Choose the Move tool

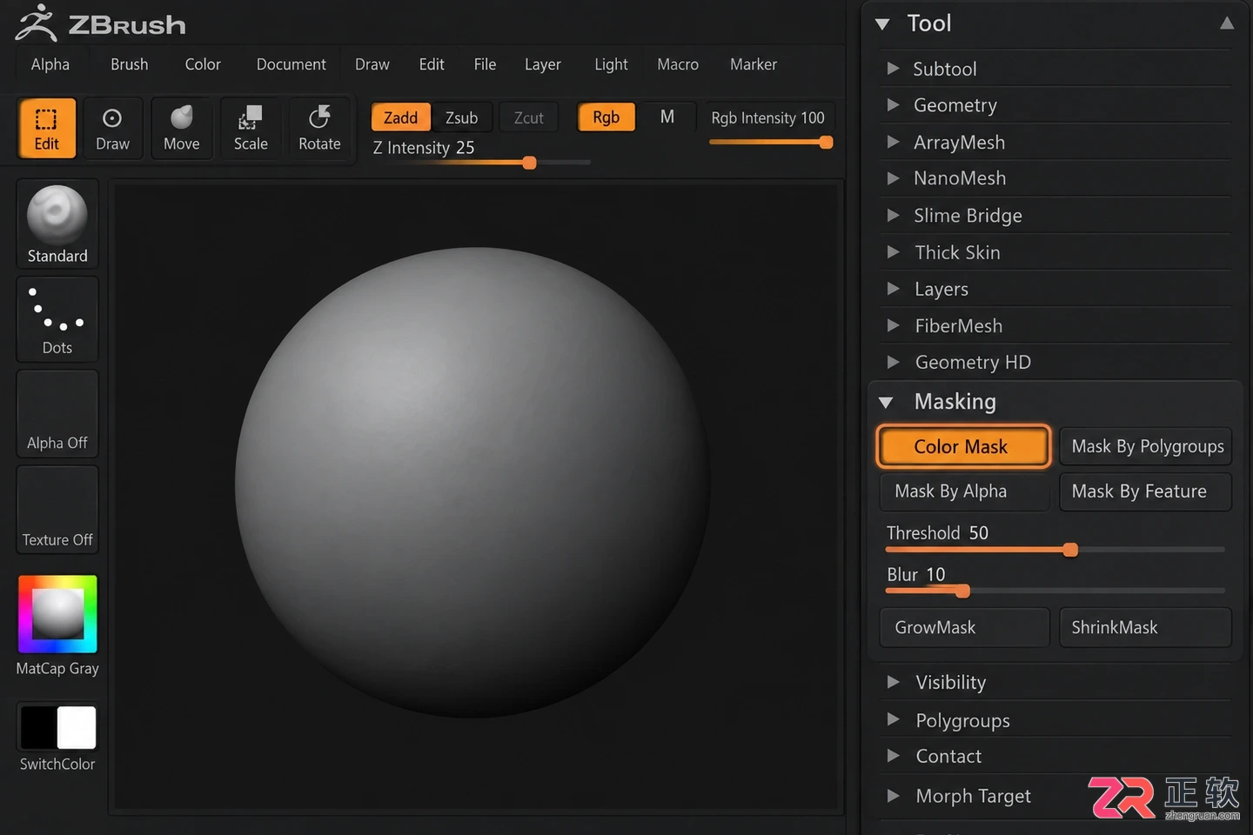click(181, 128)
